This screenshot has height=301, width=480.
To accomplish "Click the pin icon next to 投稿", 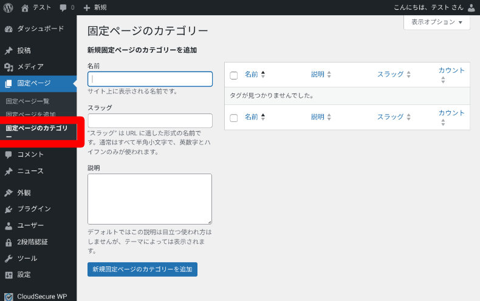I will (9, 50).
